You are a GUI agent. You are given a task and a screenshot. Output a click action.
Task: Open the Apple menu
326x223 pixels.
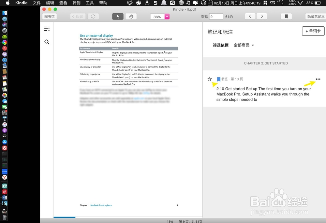[7, 3]
